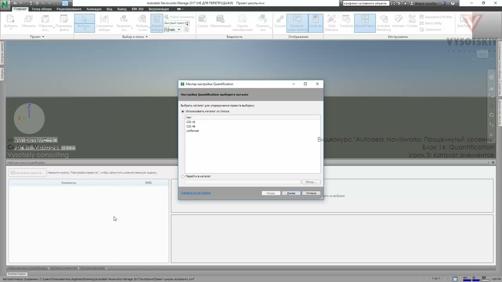Screen dimensions: 502x282
Task: Click the 'Быстрый поиск' quick find field
Action: 176,23
